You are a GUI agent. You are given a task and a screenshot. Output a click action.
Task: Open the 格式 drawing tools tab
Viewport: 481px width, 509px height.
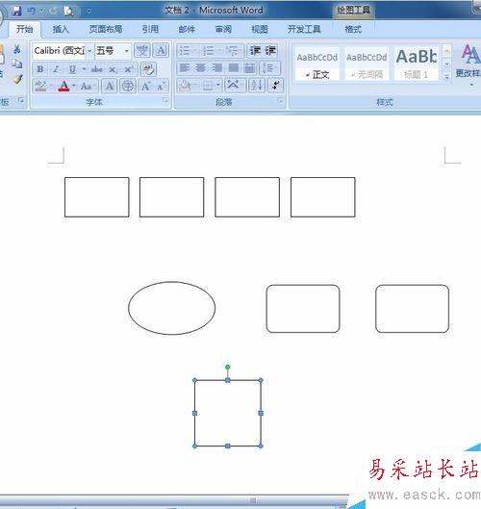coord(353,29)
